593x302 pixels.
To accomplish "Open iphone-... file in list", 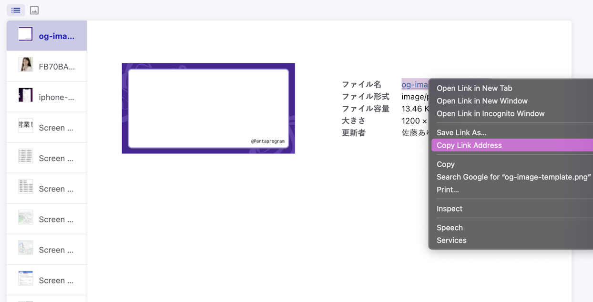I will click(47, 97).
